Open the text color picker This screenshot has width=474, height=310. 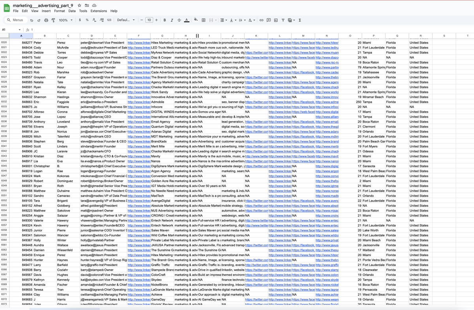pyautogui.click(x=186, y=20)
